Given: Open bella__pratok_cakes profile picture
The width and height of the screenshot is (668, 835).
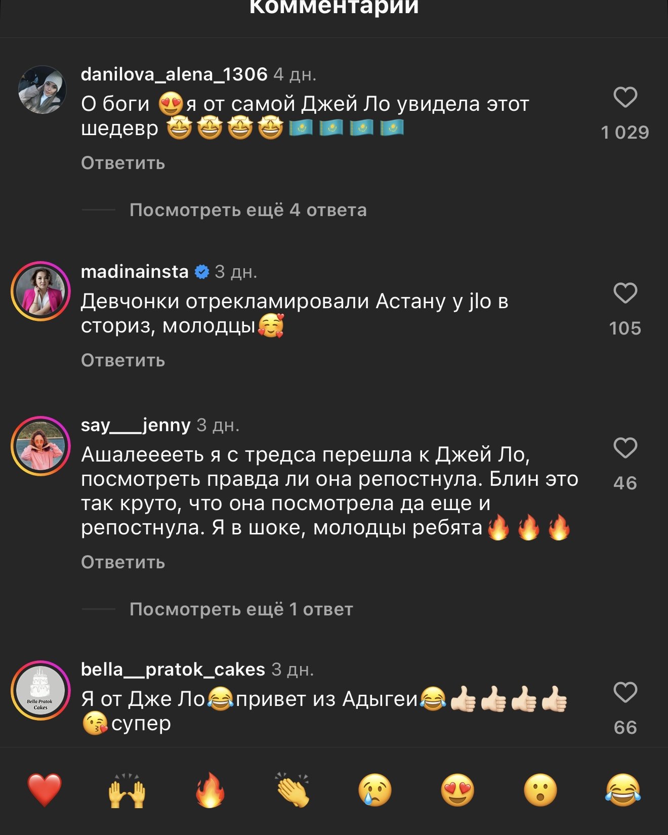Looking at the screenshot, I should 40,690.
